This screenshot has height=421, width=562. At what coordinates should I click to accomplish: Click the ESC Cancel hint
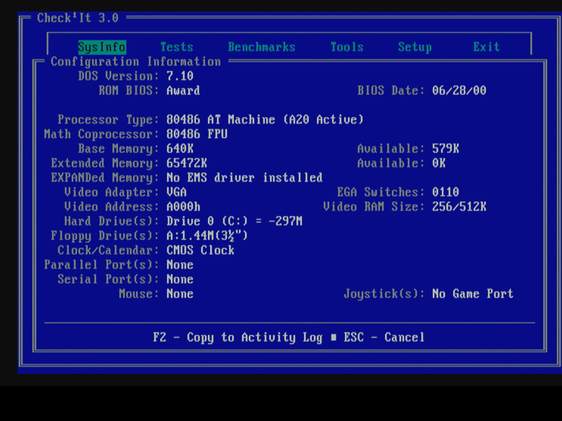[x=384, y=338]
